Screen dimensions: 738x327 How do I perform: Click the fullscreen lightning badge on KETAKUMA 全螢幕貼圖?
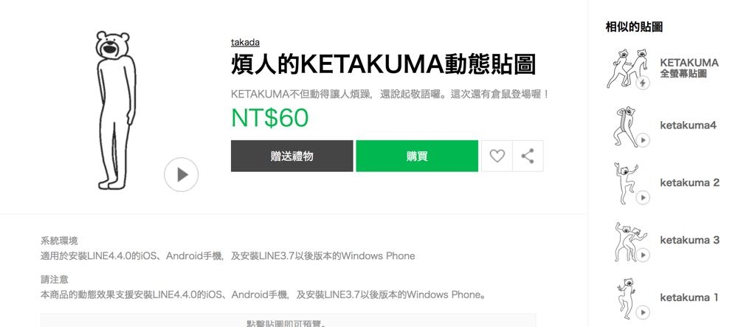click(x=643, y=83)
